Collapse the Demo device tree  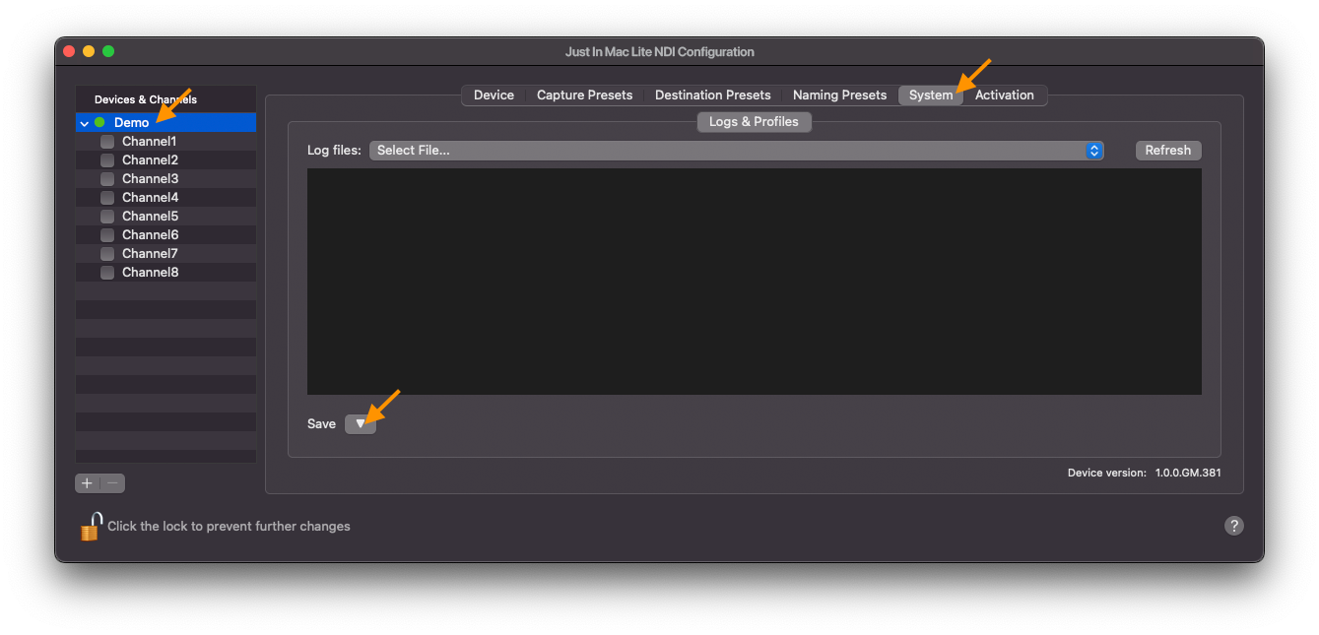(85, 123)
